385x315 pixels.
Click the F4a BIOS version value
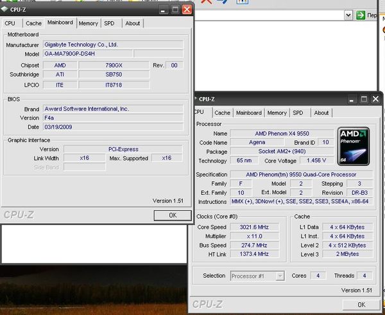pos(113,118)
